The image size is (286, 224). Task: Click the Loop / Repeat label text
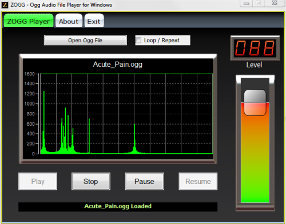161,41
